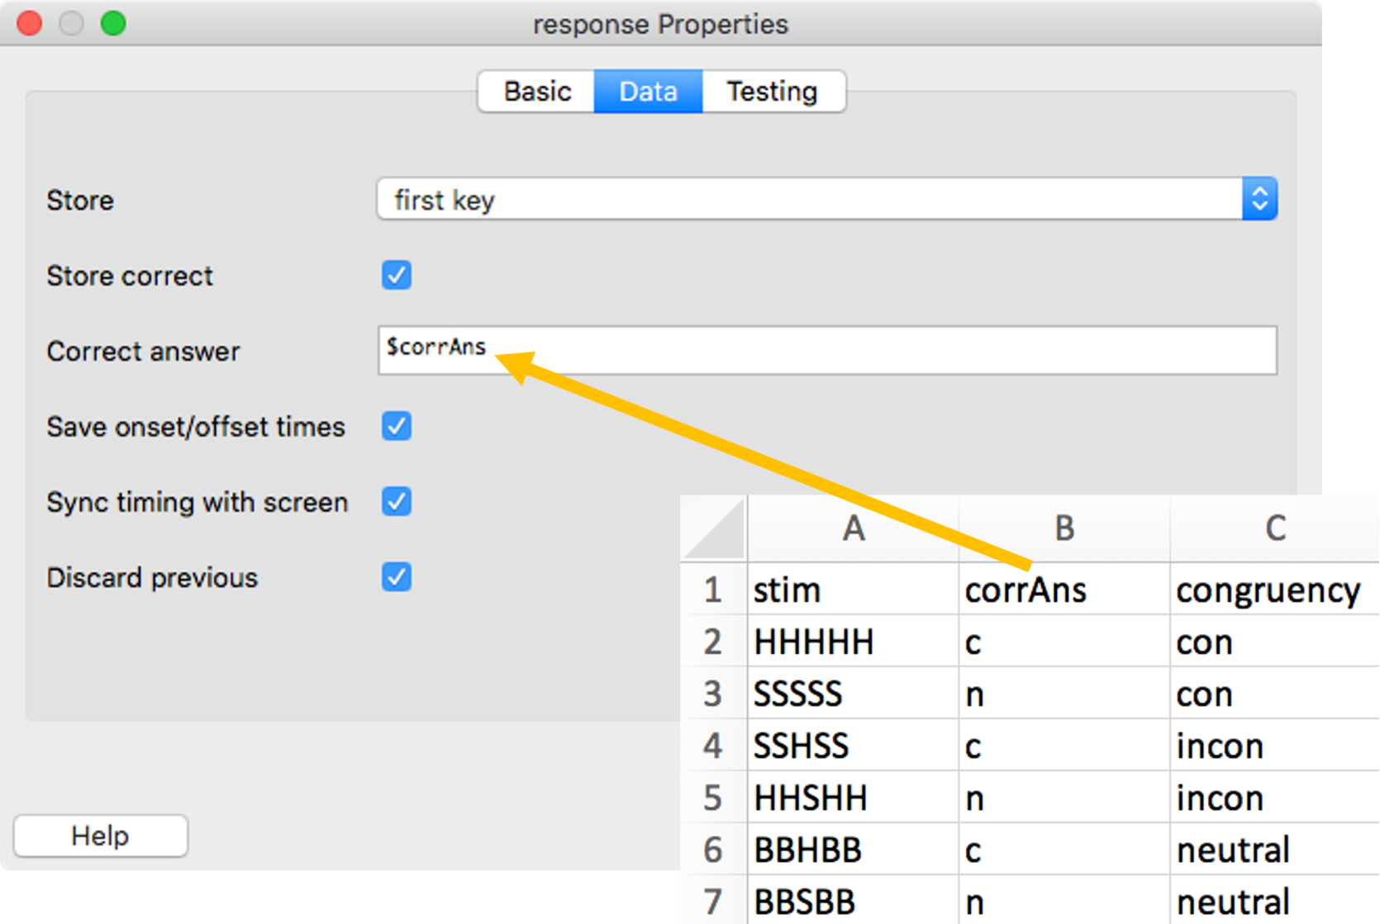1380x924 pixels.
Task: Toggle Sync timing with screen
Action: 396,501
